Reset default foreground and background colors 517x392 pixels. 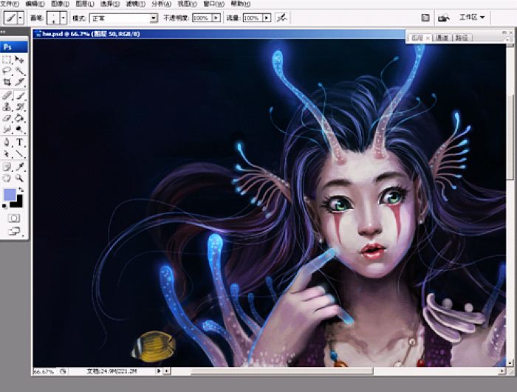point(4,207)
